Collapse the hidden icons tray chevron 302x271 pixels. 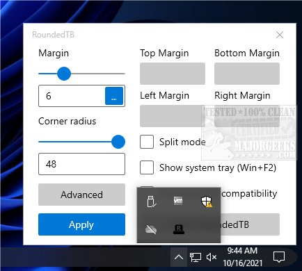[179, 257]
